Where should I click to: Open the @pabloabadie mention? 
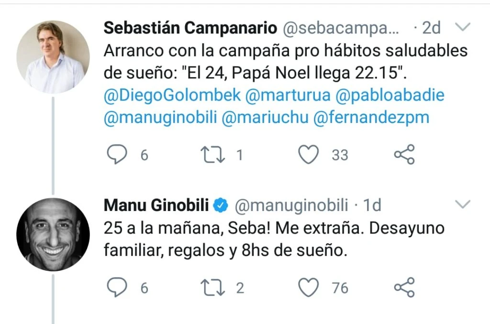tap(390, 95)
